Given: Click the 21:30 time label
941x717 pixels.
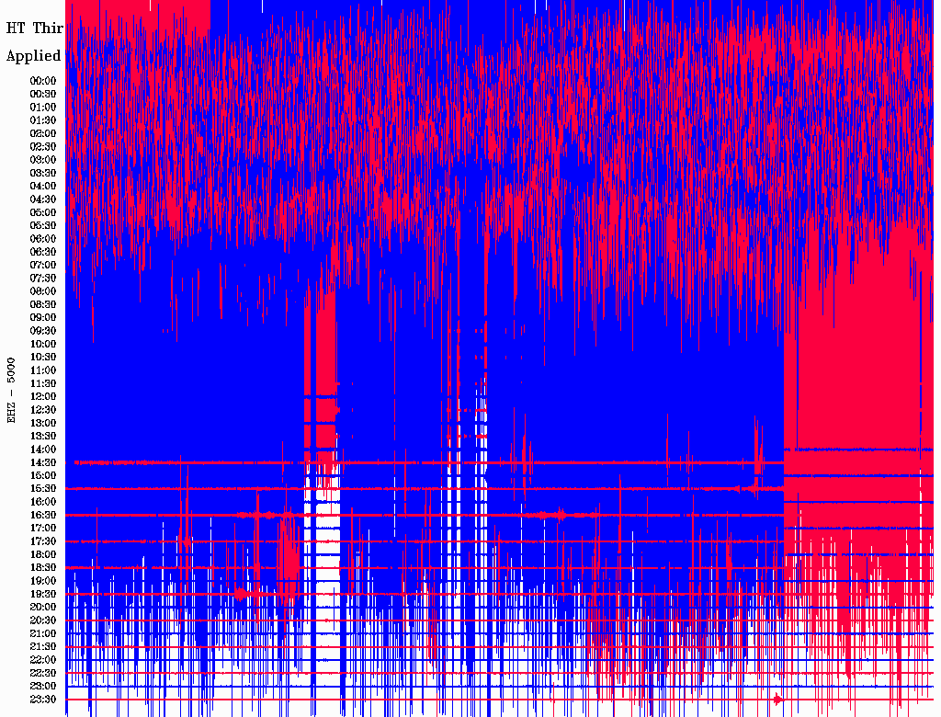Looking at the screenshot, I should [x=43, y=647].
